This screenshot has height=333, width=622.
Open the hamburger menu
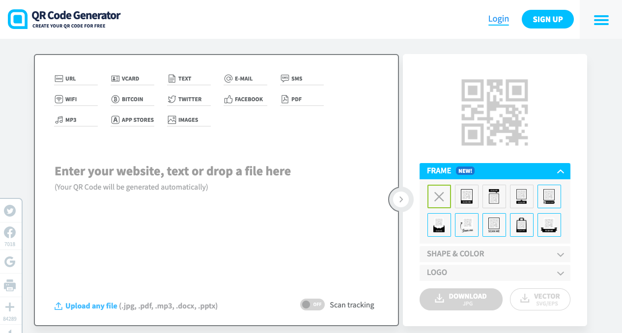[x=601, y=20]
